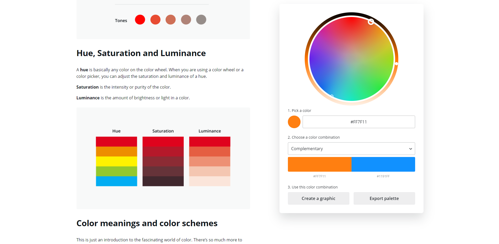499x244 pixels.
Task: Click the bold word 'Saturation' in the paragraph
Action: (x=88, y=87)
